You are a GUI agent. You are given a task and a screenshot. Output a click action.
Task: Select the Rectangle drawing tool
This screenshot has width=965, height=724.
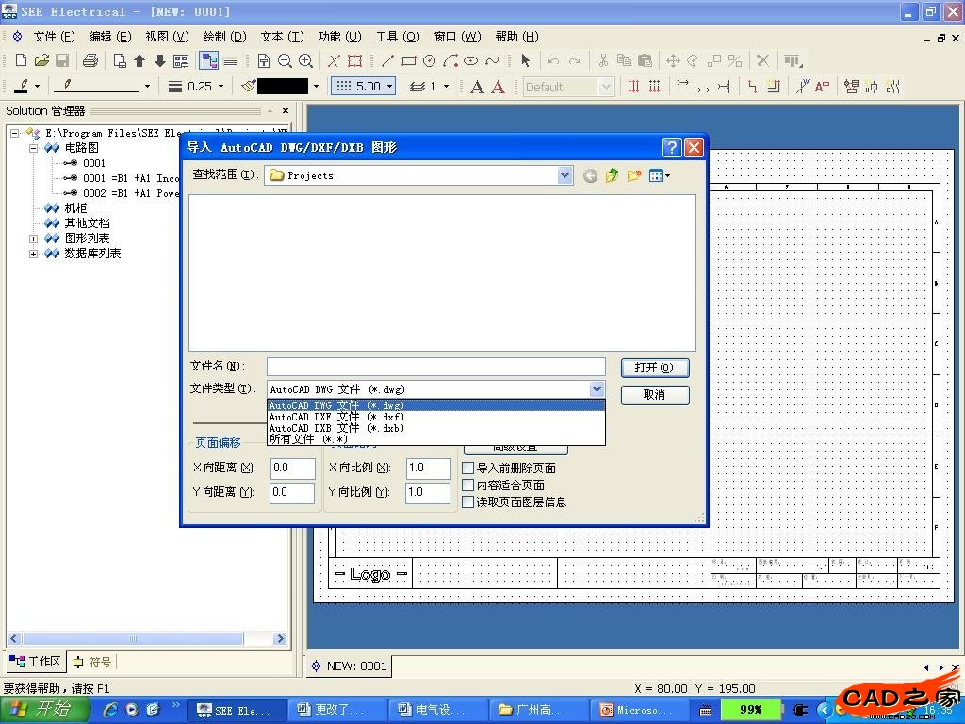pyautogui.click(x=408, y=60)
